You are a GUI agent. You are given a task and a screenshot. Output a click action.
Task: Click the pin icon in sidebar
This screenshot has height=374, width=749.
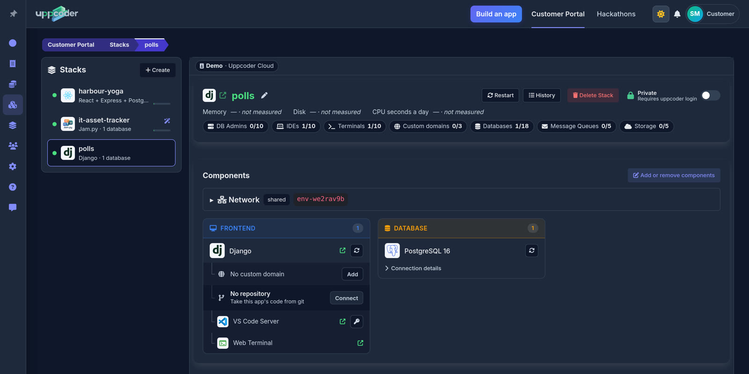[x=13, y=14]
